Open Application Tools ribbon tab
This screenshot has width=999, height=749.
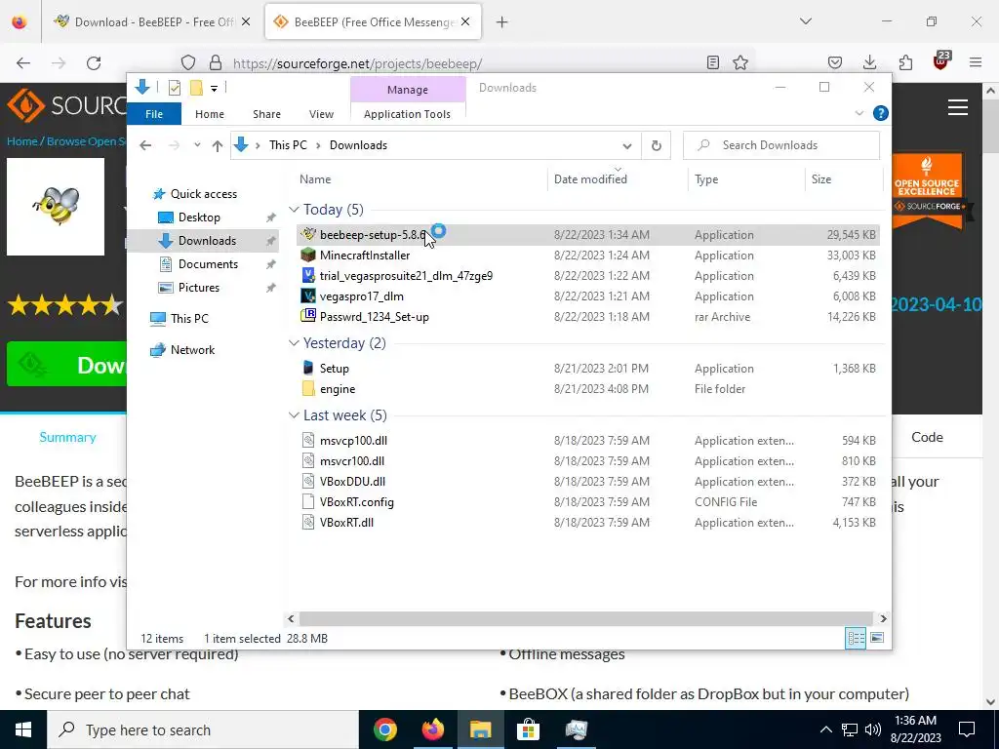click(407, 114)
